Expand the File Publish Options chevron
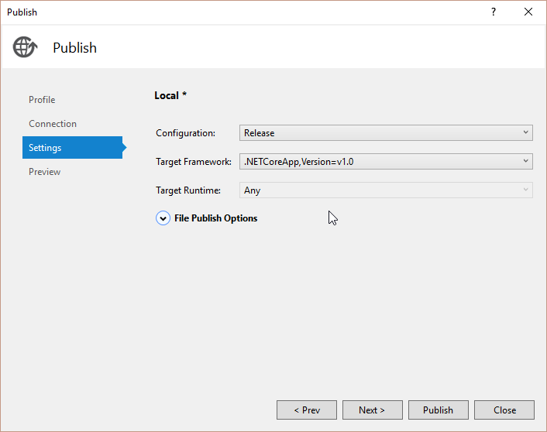 click(x=163, y=218)
